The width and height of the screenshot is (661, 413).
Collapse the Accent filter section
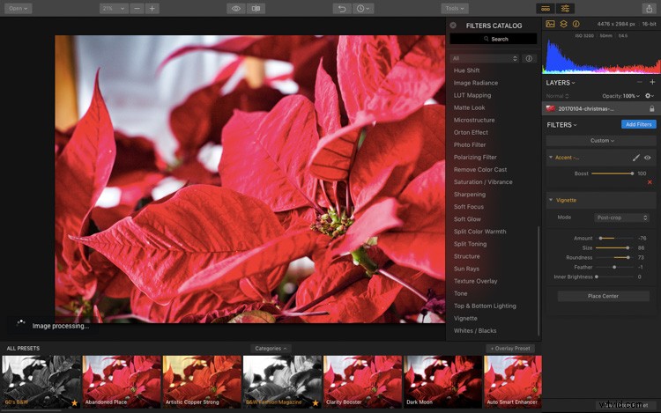551,157
